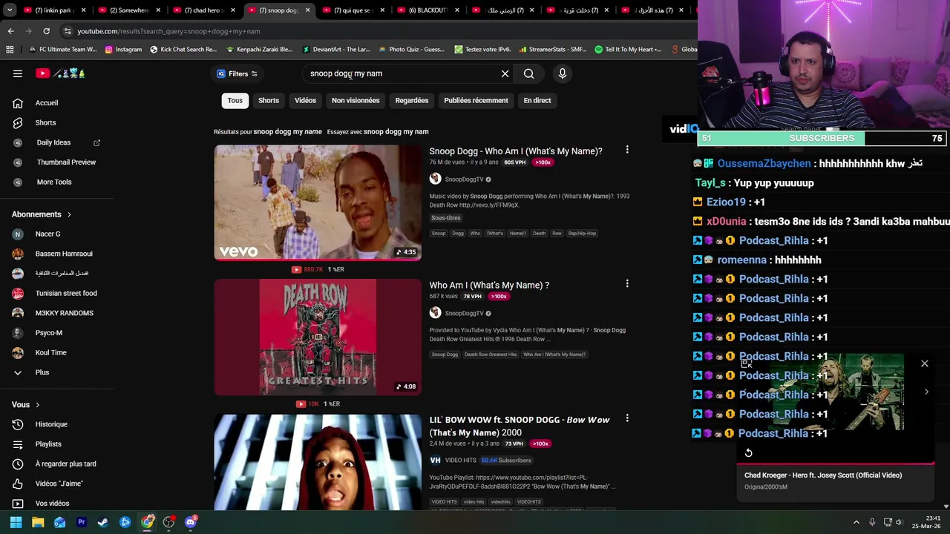Replay the miniplayer video
The width and height of the screenshot is (950, 534).
(748, 452)
